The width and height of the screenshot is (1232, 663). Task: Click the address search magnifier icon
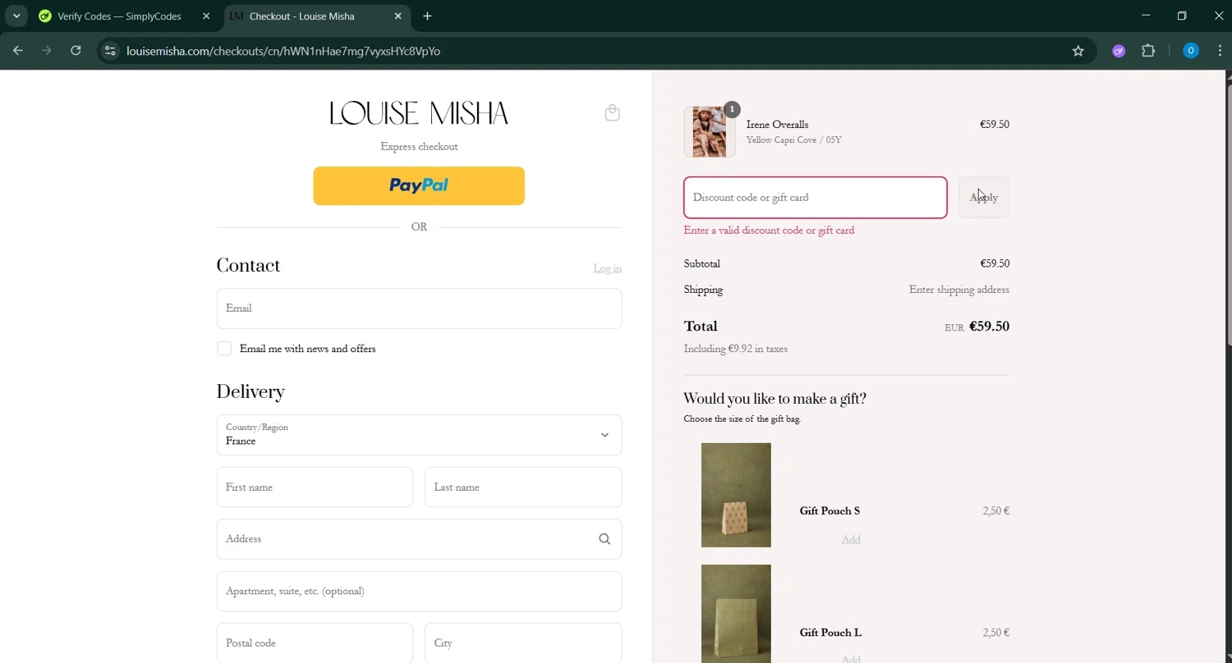(605, 539)
